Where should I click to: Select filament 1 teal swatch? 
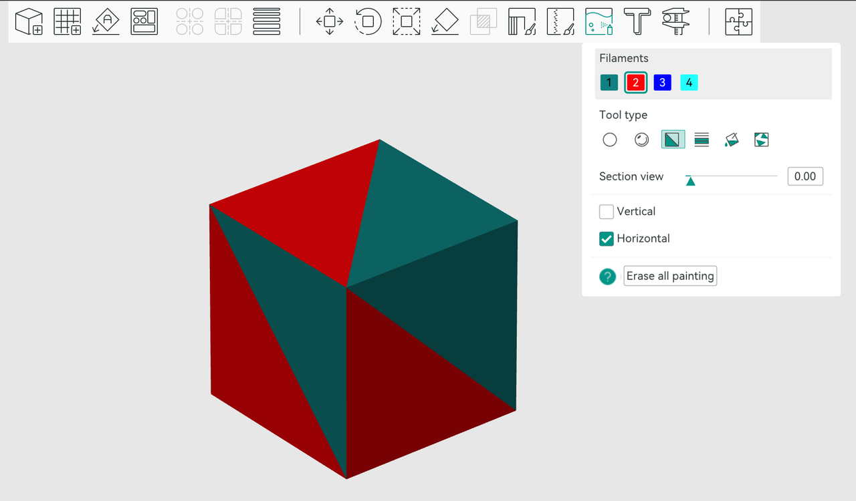[609, 83]
